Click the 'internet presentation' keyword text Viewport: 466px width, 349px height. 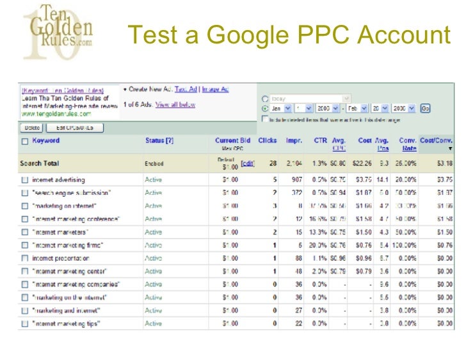pos(61,258)
